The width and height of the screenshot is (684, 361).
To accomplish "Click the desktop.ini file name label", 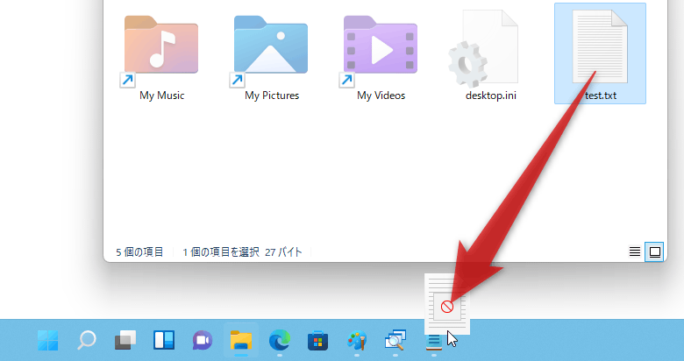I will [x=490, y=96].
